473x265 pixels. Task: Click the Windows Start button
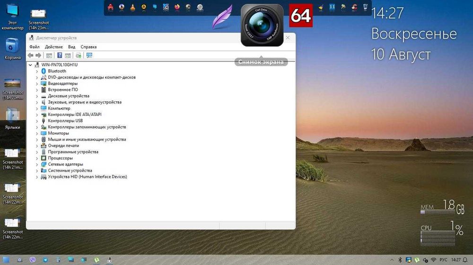[6, 260]
